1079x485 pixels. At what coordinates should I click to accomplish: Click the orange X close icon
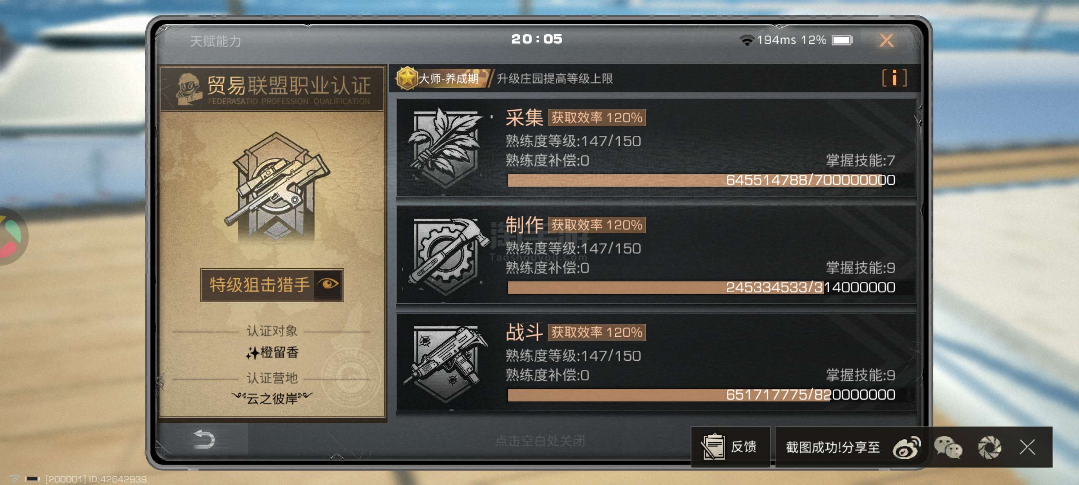pos(886,40)
